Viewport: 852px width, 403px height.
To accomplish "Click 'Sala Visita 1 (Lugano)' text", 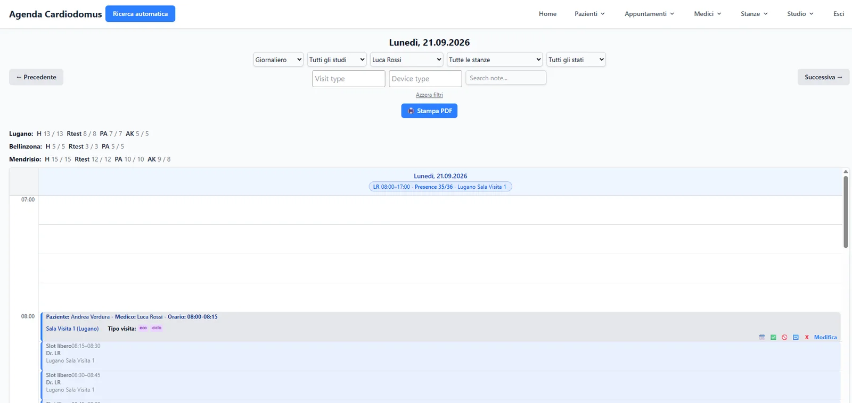I will click(72, 329).
